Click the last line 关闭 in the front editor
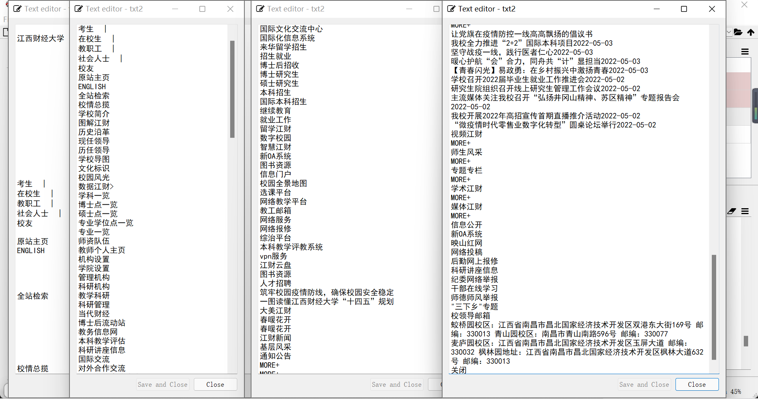The image size is (758, 399). (459, 370)
